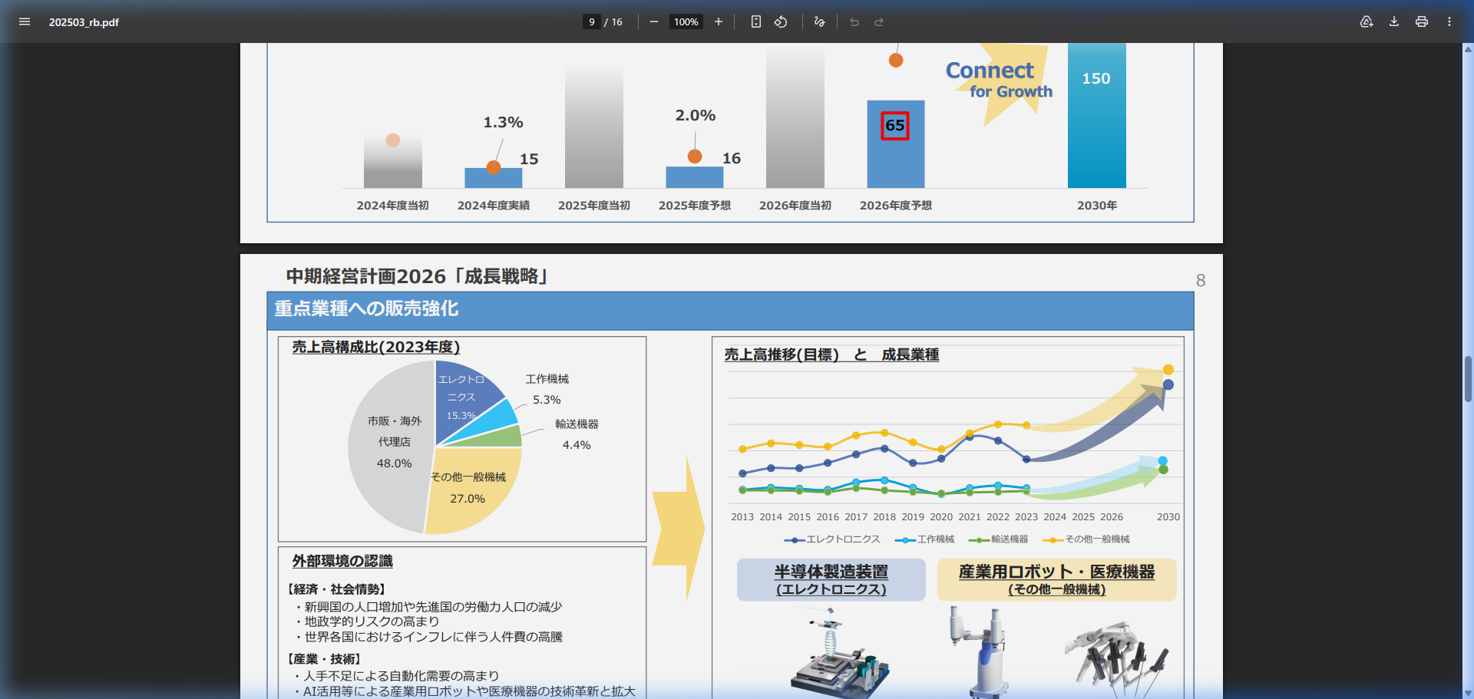This screenshot has height=699, width=1474.
Task: Activate the draw annotation tool
Action: (x=819, y=21)
